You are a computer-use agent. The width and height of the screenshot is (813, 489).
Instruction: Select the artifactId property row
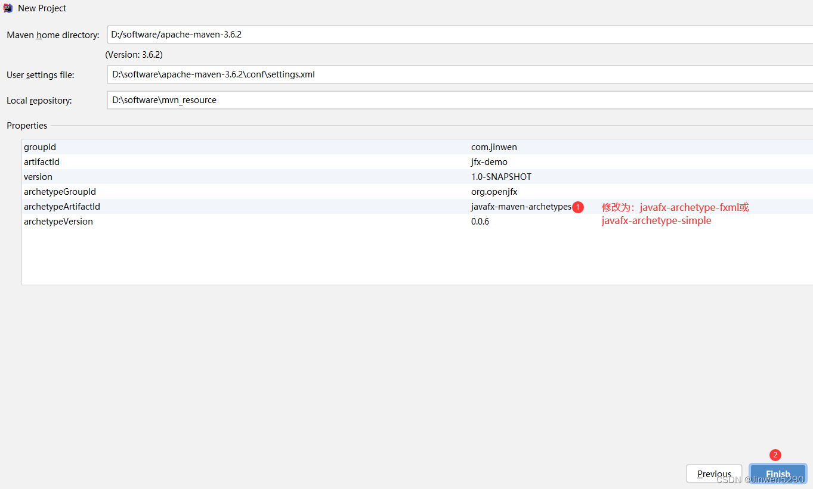418,162
